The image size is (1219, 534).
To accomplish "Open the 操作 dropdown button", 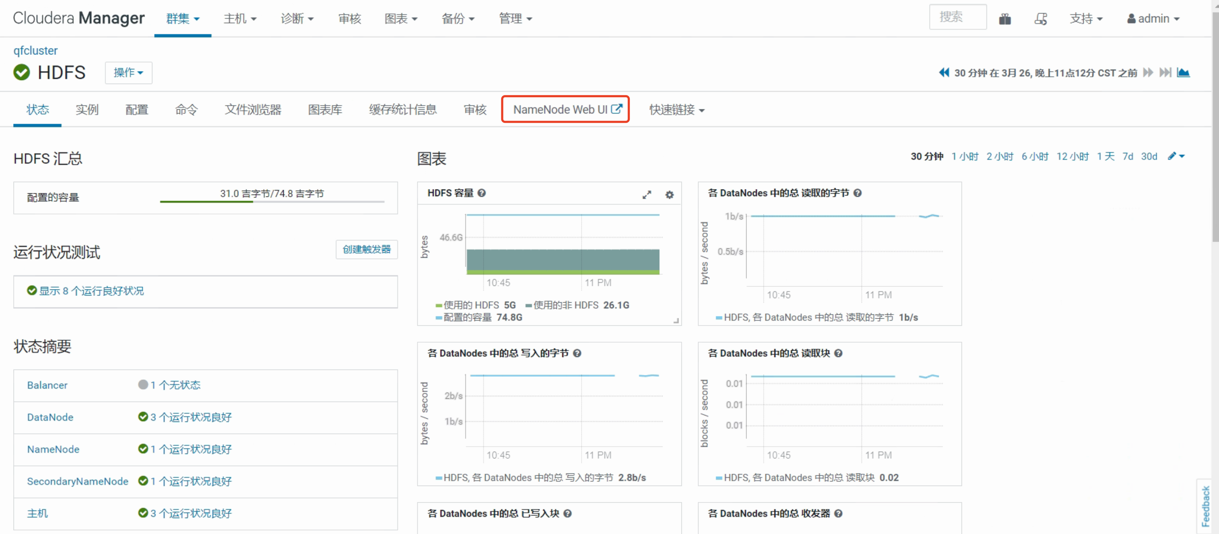I will tap(128, 72).
